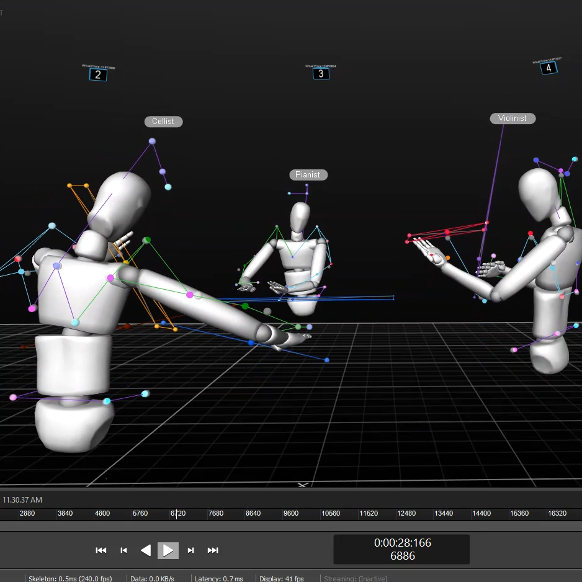Viewport: 582px width, 582px height.
Task: Click the Violinist skeleton label
Action: pos(512,119)
